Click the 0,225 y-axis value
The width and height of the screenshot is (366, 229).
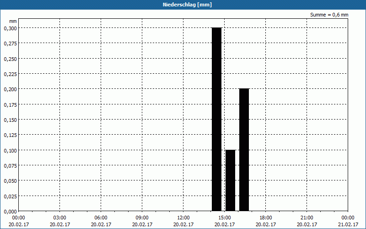coord(10,74)
